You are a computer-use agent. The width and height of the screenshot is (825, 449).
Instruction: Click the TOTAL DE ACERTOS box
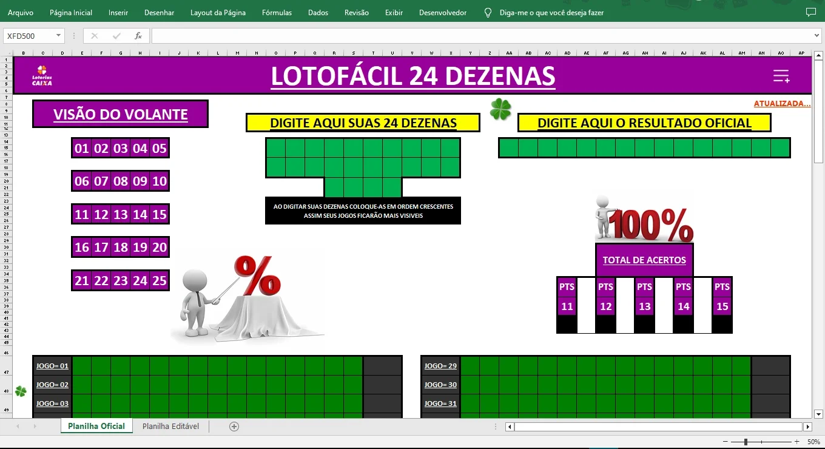tap(644, 260)
